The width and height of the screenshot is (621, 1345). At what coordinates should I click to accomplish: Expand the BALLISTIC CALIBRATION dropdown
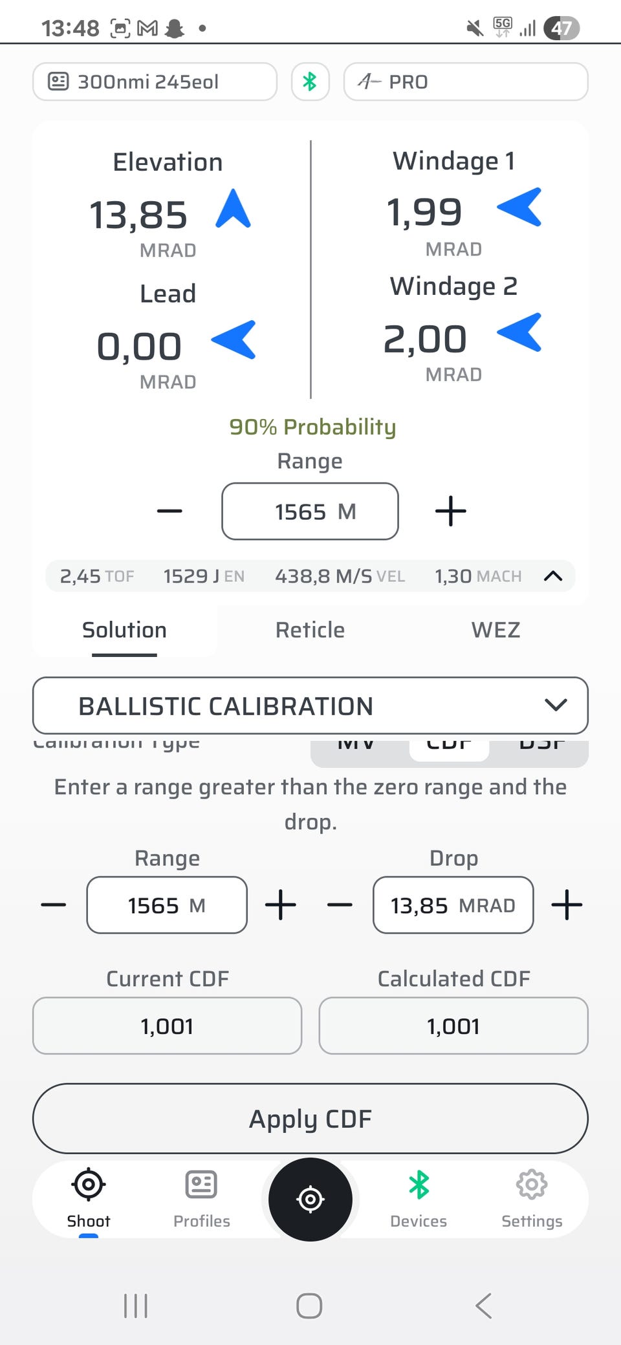click(x=310, y=706)
